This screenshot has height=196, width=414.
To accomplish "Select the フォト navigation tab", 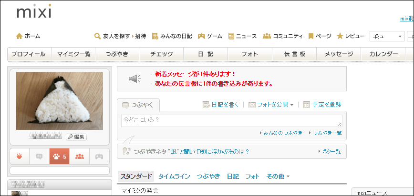I will pos(250,54).
